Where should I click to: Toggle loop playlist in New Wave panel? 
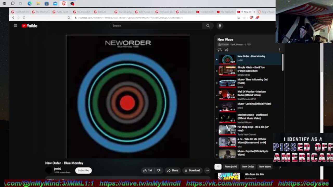(x=220, y=50)
